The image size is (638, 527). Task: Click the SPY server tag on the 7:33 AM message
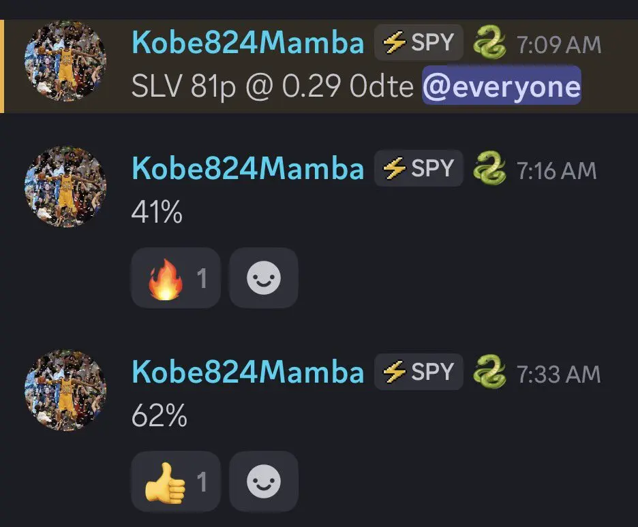click(419, 372)
